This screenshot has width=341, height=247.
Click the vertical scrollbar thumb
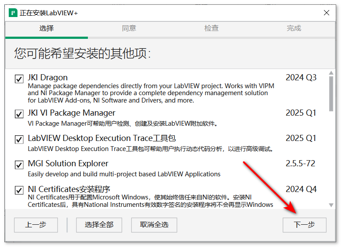331,94
